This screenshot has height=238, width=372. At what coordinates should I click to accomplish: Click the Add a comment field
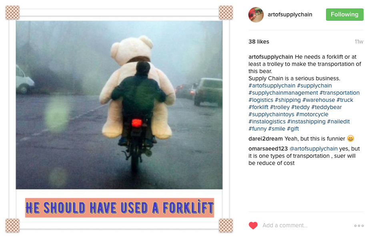tap(306, 225)
